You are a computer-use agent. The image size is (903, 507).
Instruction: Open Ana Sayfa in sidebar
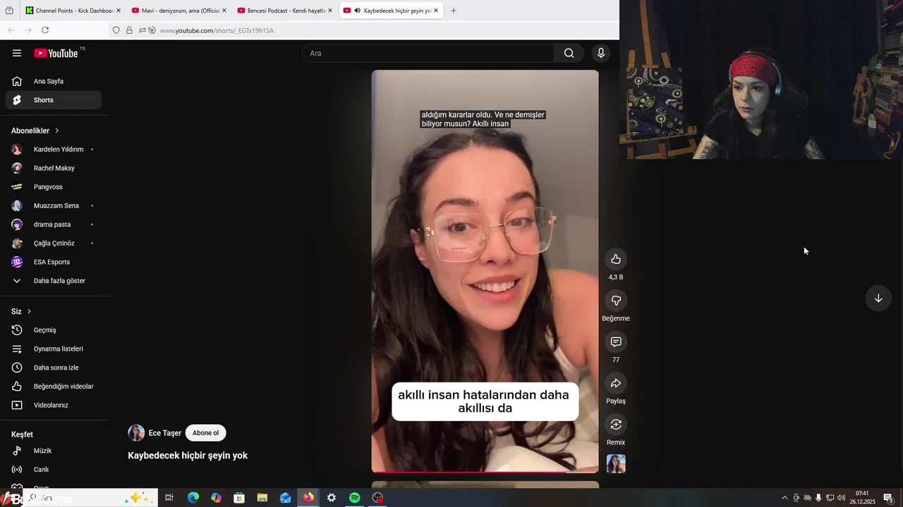(54, 81)
